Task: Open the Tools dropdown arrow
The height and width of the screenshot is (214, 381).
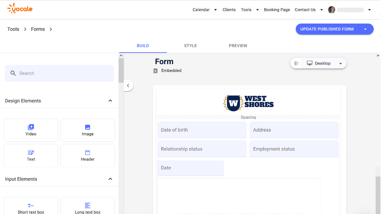Action: [x=257, y=10]
